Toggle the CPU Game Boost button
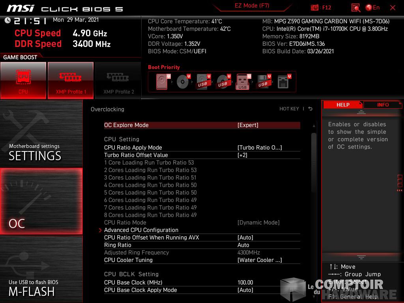Image resolution: width=404 pixels, height=303 pixels. click(23, 80)
